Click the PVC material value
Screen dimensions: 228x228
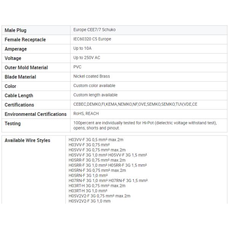point(78,67)
